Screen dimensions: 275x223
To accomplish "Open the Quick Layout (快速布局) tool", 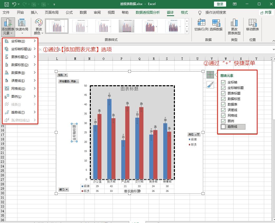I will click(x=22, y=23).
